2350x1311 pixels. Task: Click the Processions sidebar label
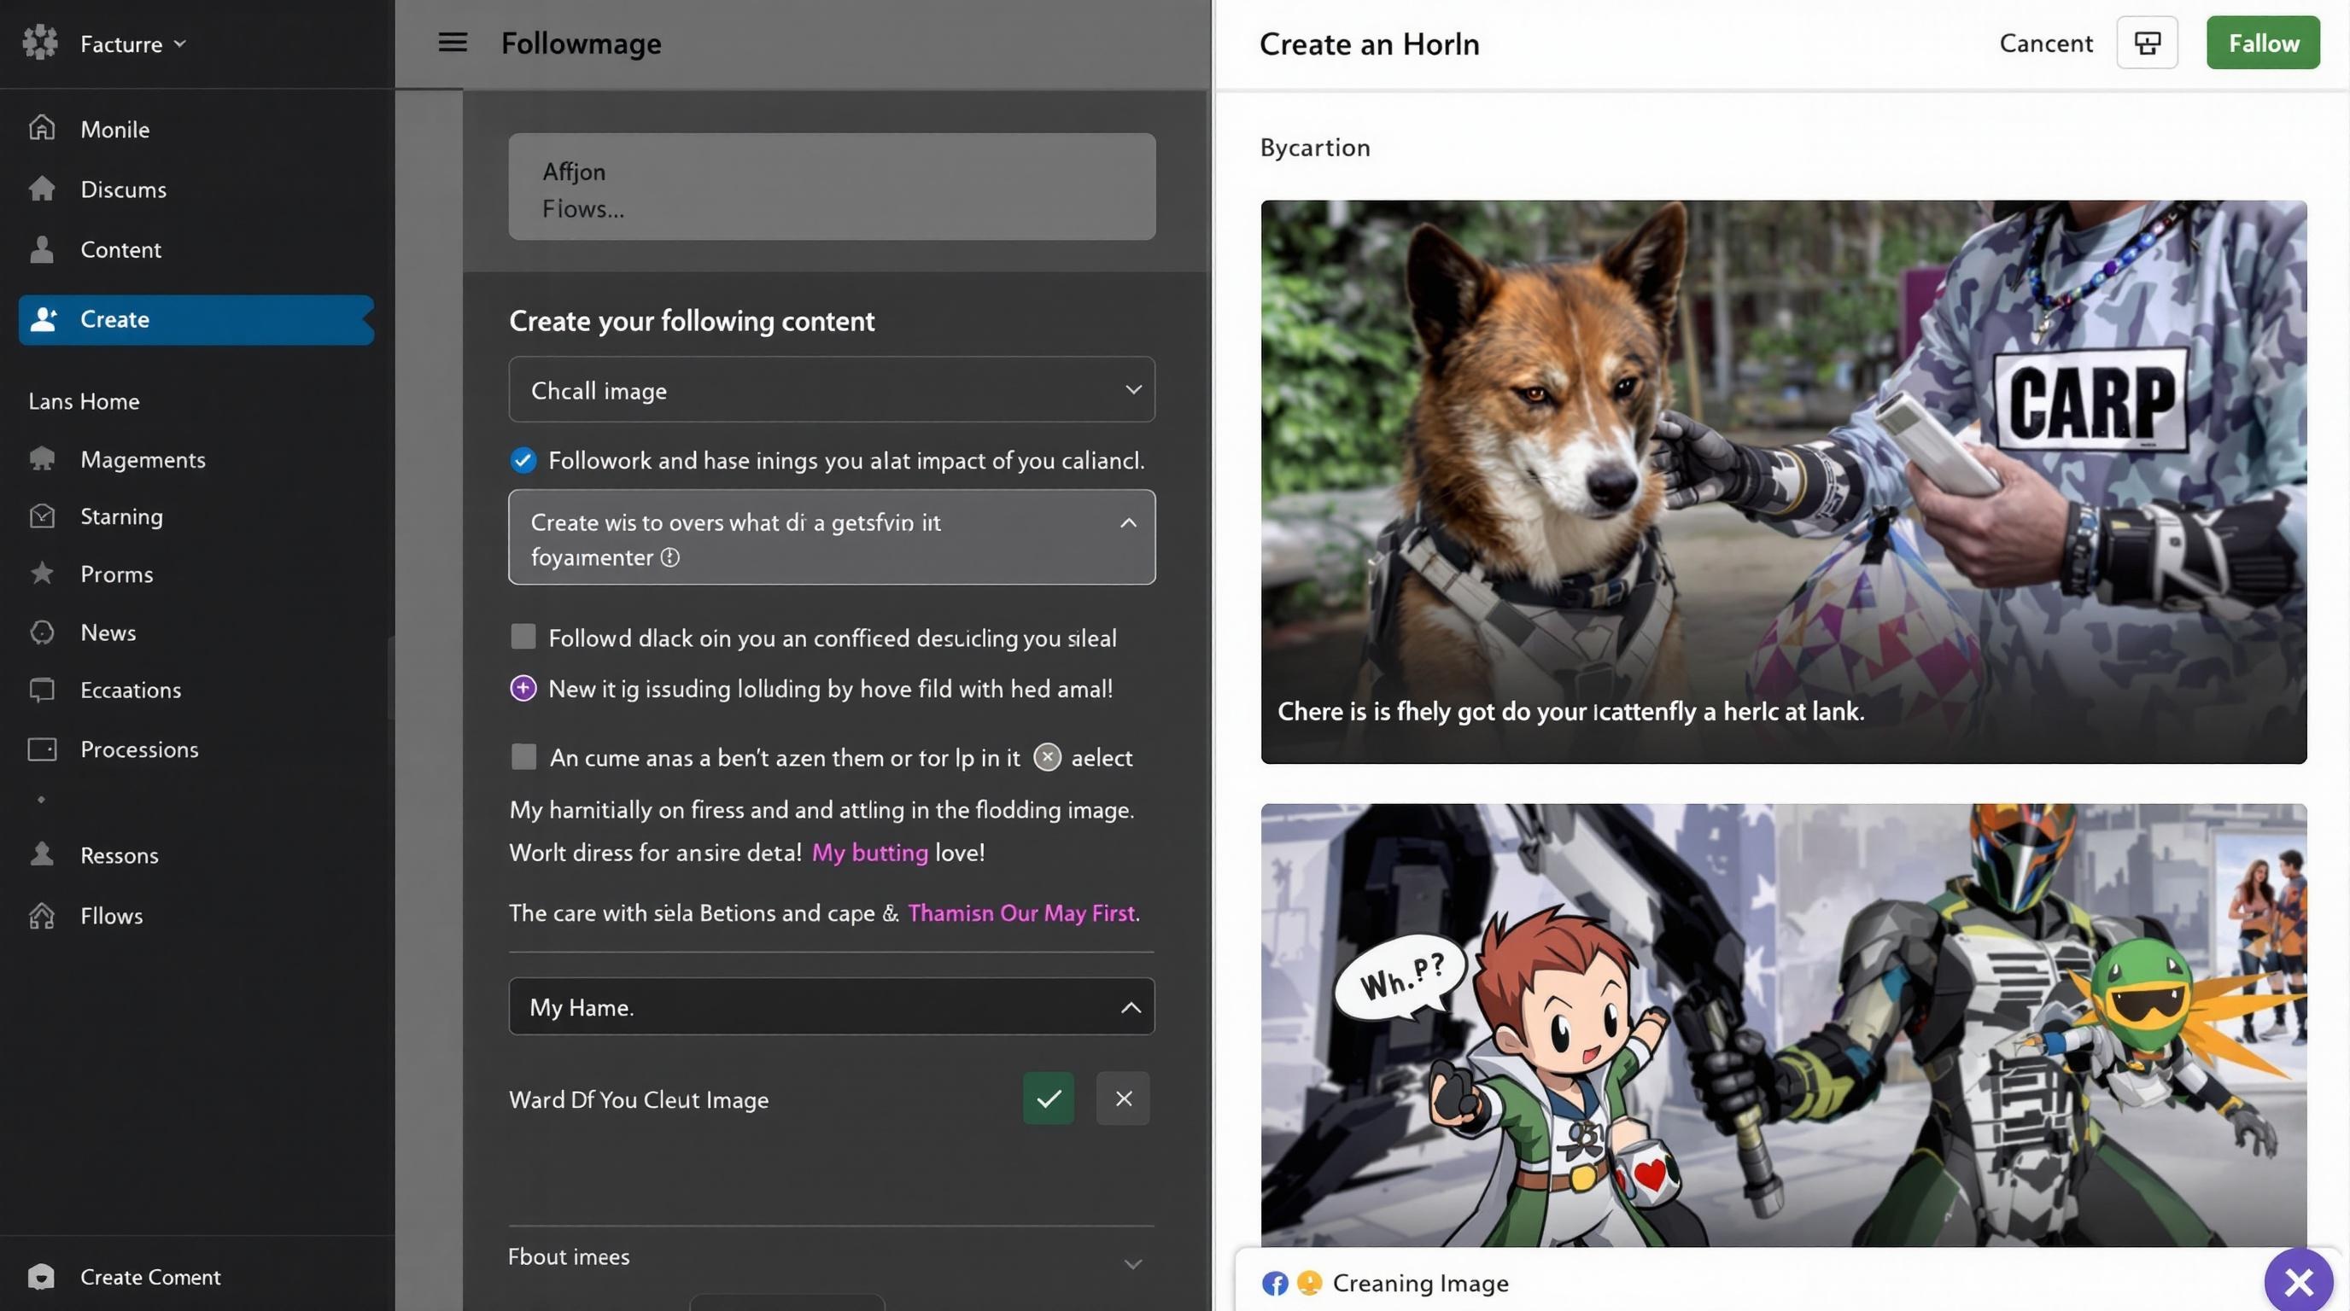[139, 749]
